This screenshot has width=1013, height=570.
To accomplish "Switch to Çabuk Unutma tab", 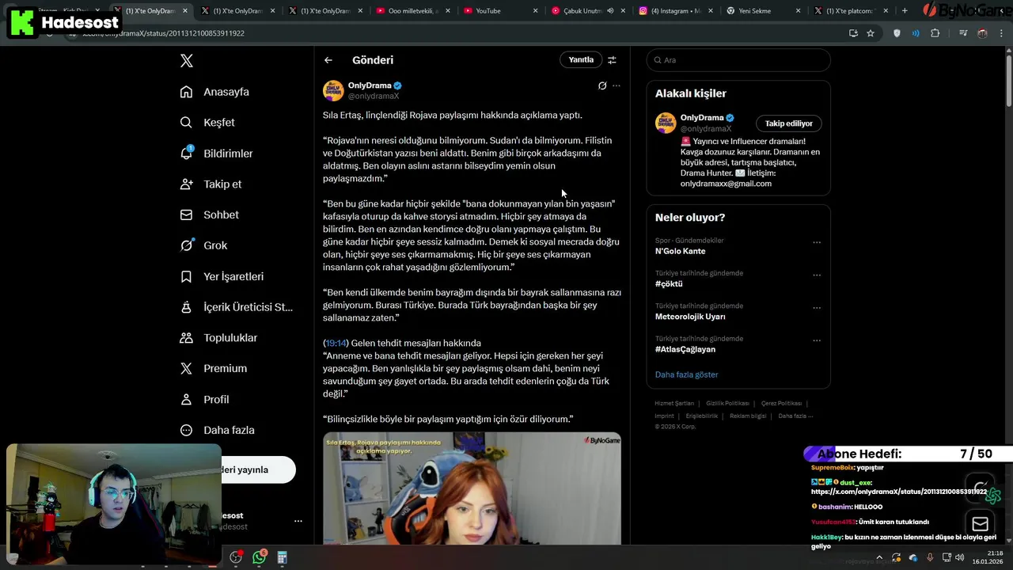I will [x=587, y=11].
